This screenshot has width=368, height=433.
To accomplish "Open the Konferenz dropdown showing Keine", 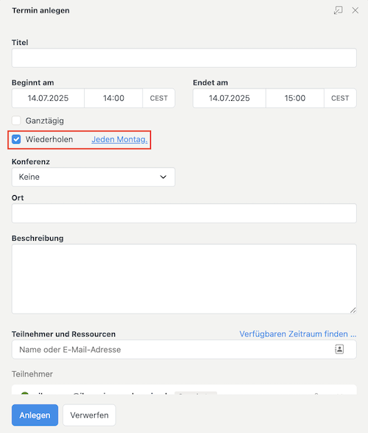I will point(93,177).
